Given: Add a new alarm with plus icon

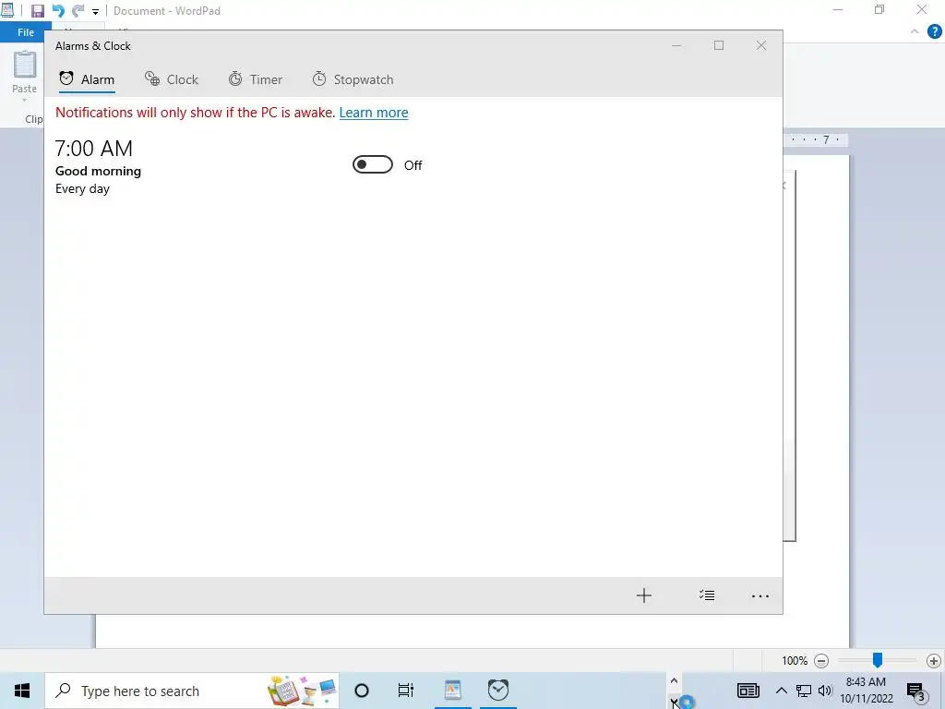Looking at the screenshot, I should tap(643, 595).
